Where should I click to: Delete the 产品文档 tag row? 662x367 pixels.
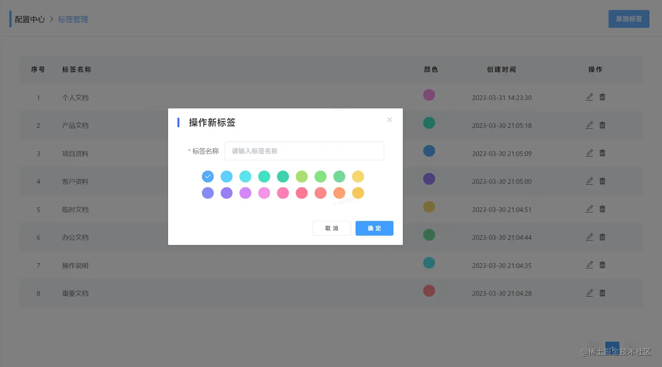[x=602, y=125]
